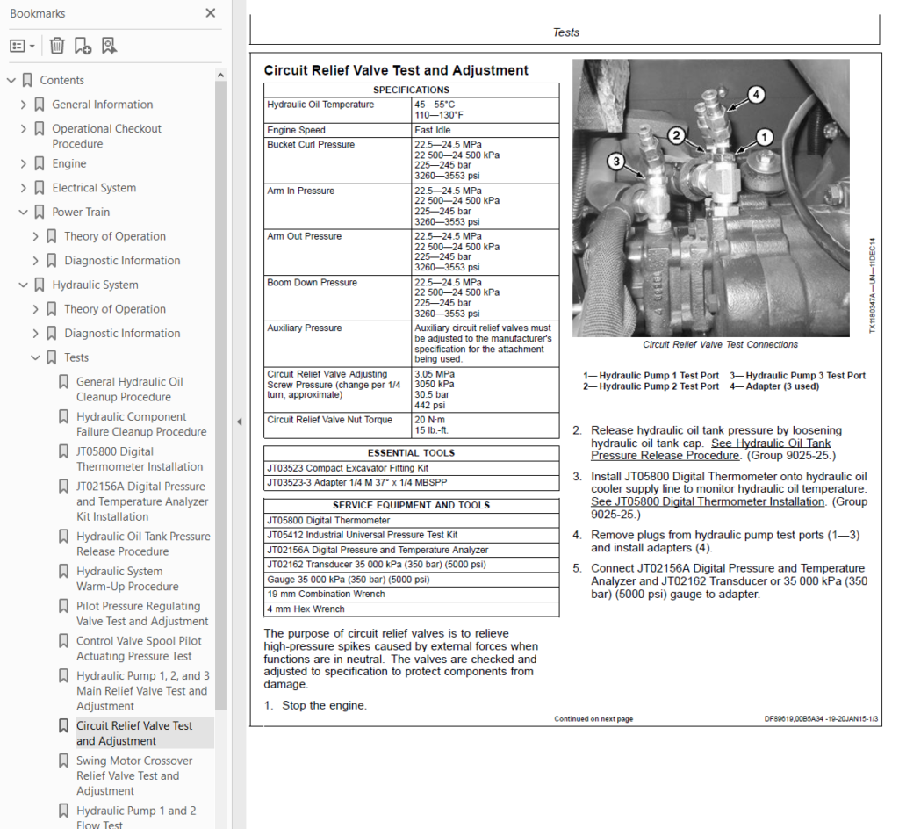Expand the Operational Checkout Procedure bookmark
The image size is (899, 829).
point(23,128)
